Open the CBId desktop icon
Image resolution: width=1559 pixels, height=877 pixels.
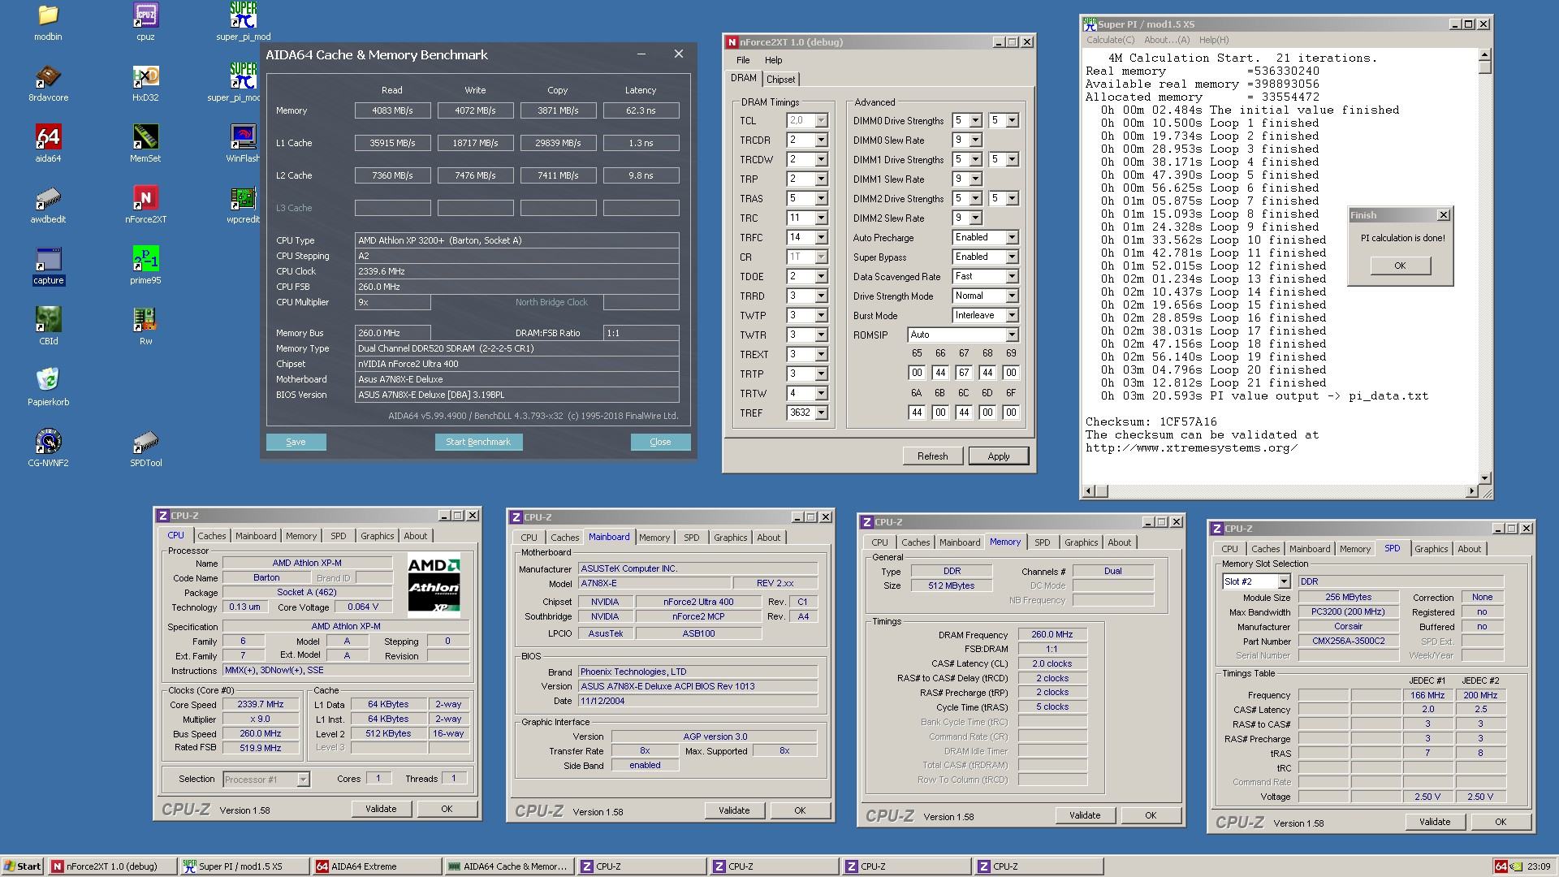48,326
